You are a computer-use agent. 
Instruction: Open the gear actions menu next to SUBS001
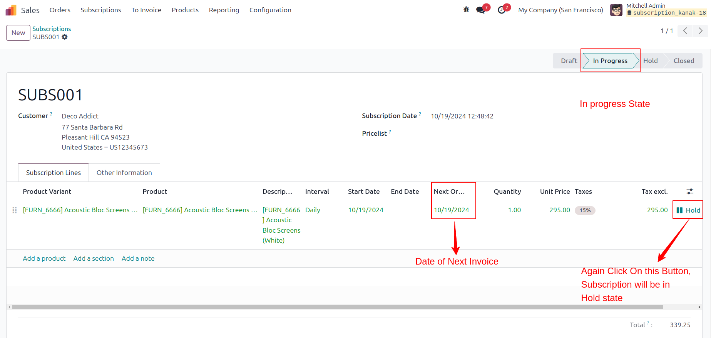click(x=65, y=37)
